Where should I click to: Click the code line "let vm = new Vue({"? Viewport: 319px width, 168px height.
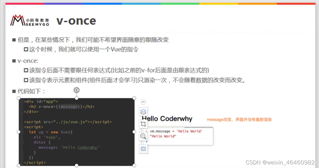coord(51,132)
